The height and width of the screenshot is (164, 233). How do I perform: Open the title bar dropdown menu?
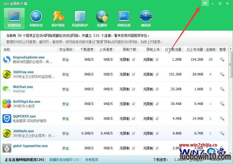coord(205,3)
